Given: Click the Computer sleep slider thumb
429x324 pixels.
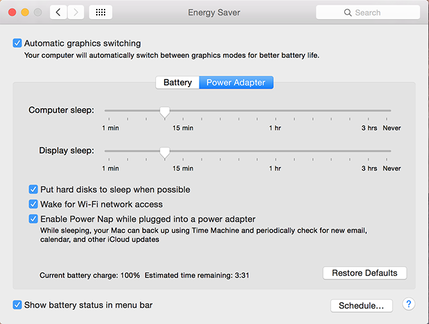Looking at the screenshot, I should (165, 112).
